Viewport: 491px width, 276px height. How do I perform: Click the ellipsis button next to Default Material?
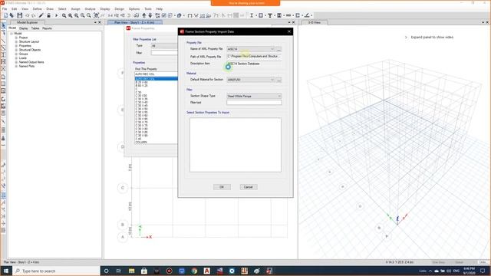[278, 80]
